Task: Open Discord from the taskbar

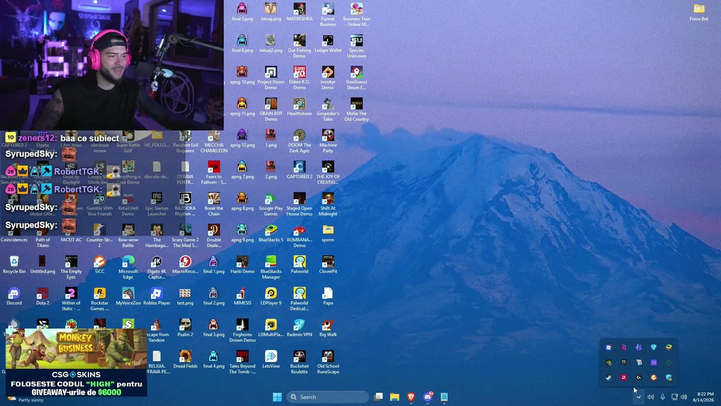Action: click(x=428, y=397)
